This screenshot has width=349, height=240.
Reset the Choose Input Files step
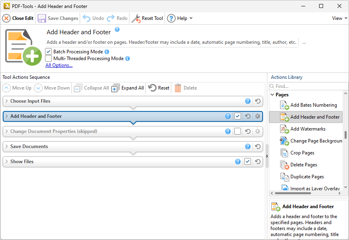tap(258, 101)
